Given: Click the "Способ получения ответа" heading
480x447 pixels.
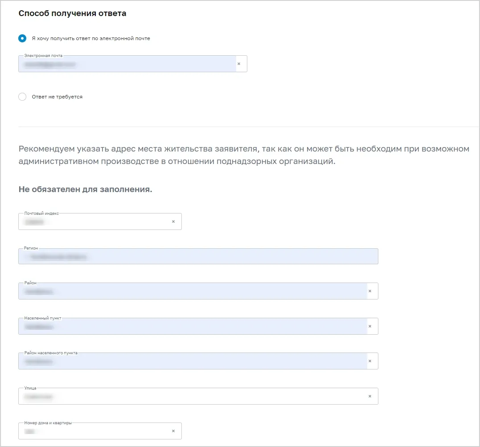Looking at the screenshot, I should click(x=72, y=13).
